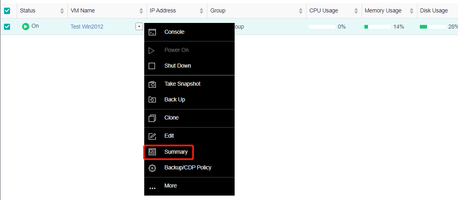
Task: Click the 14% memory value
Action: click(399, 27)
